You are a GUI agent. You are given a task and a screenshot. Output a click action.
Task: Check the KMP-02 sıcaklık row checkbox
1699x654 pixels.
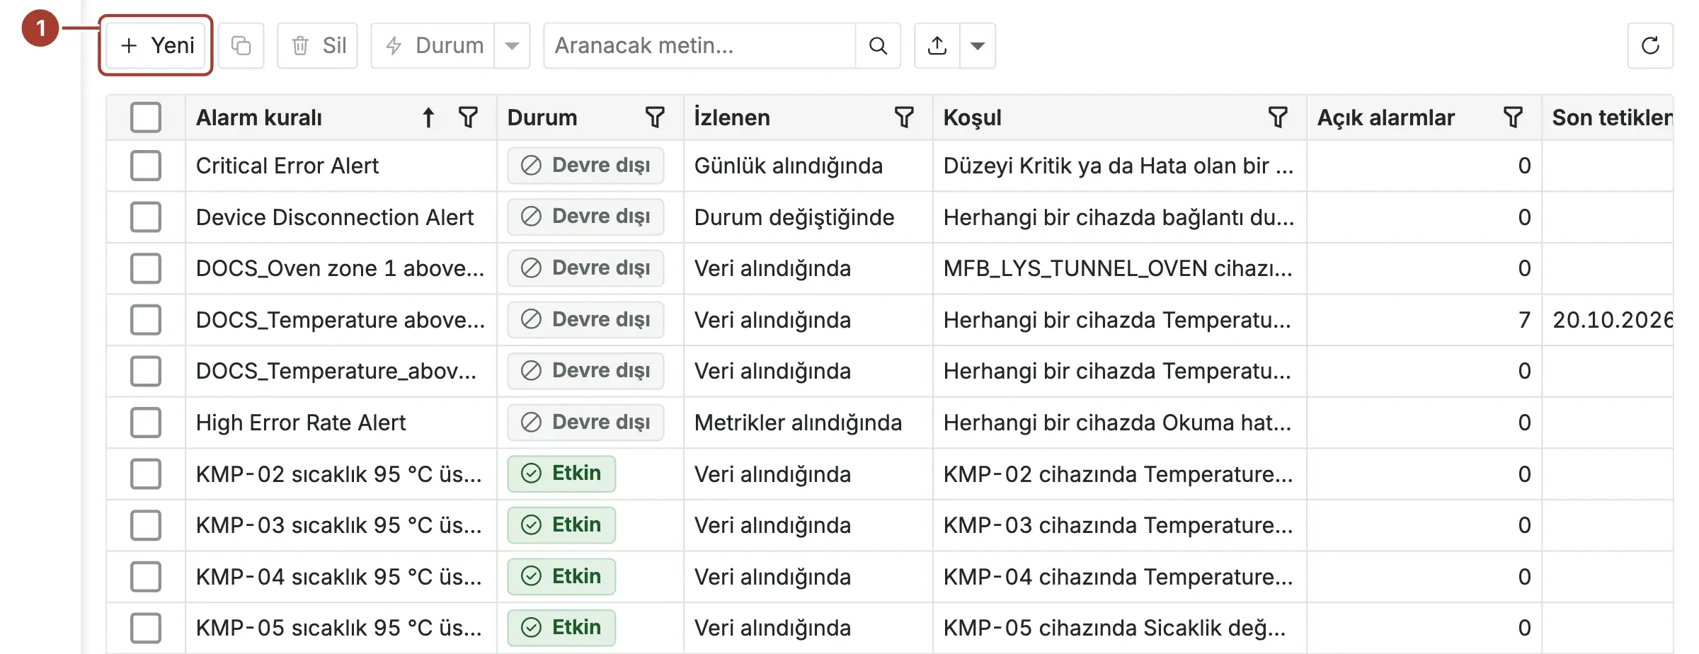(146, 474)
